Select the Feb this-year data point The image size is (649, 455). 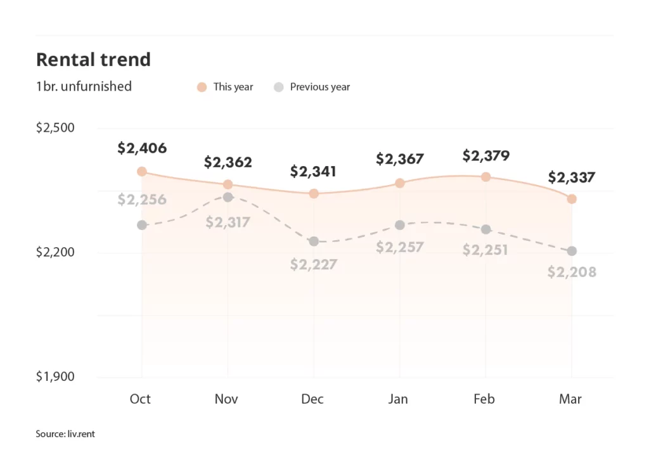(x=486, y=177)
